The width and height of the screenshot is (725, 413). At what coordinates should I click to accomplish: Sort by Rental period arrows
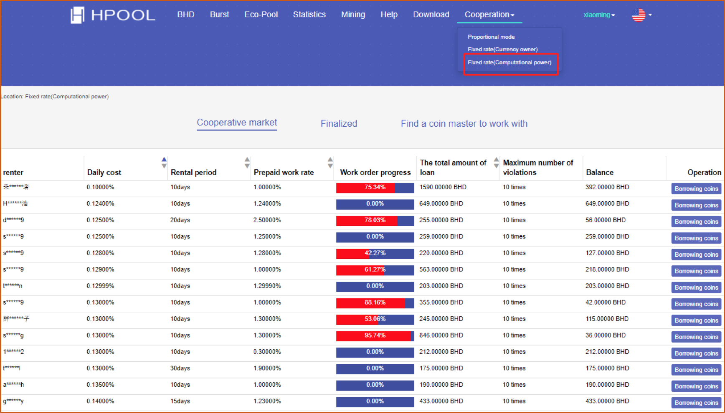[247, 163]
